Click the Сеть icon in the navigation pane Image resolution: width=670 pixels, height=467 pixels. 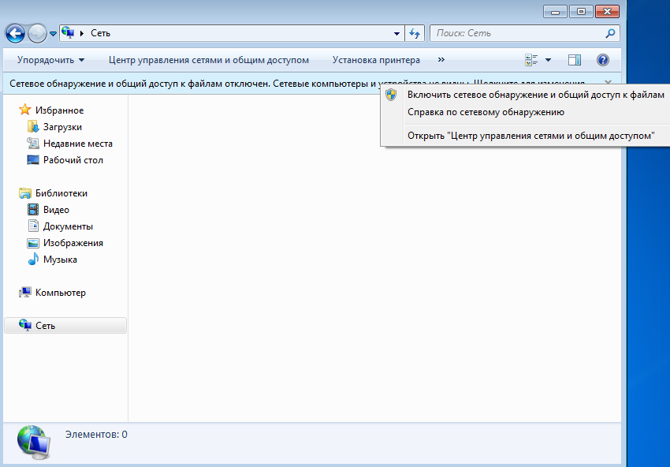24,326
